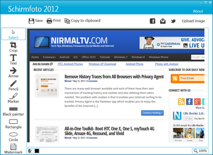Open the Privacy Agent article headline
The width and height of the screenshot is (213, 155).
(114, 77)
